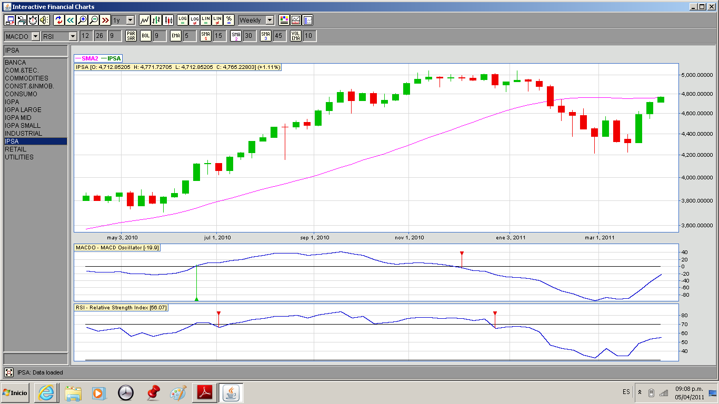719x404 pixels.
Task: Edit the MACD signal period field 9
Action: 114,36
